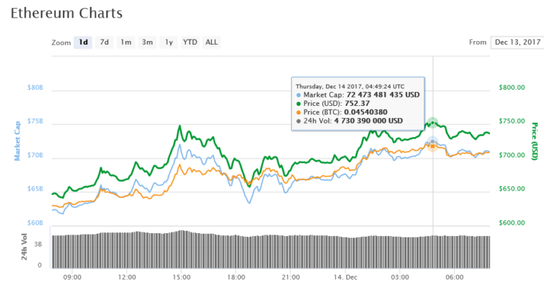Switch zoom to 7d
544x291 pixels.
point(104,42)
